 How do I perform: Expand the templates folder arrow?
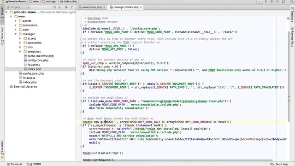point(20,52)
